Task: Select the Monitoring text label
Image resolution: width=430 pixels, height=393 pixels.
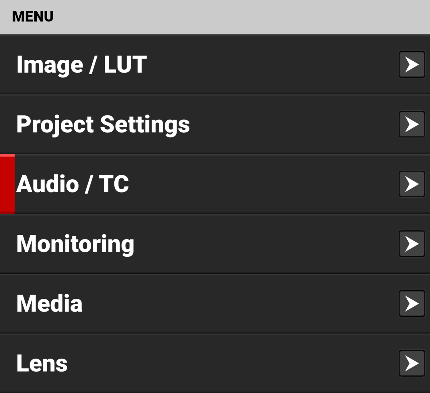Action: pyautogui.click(x=75, y=244)
